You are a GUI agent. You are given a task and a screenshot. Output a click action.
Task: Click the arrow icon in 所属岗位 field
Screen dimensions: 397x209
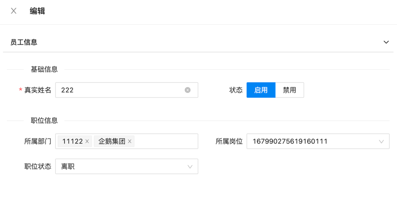381,141
